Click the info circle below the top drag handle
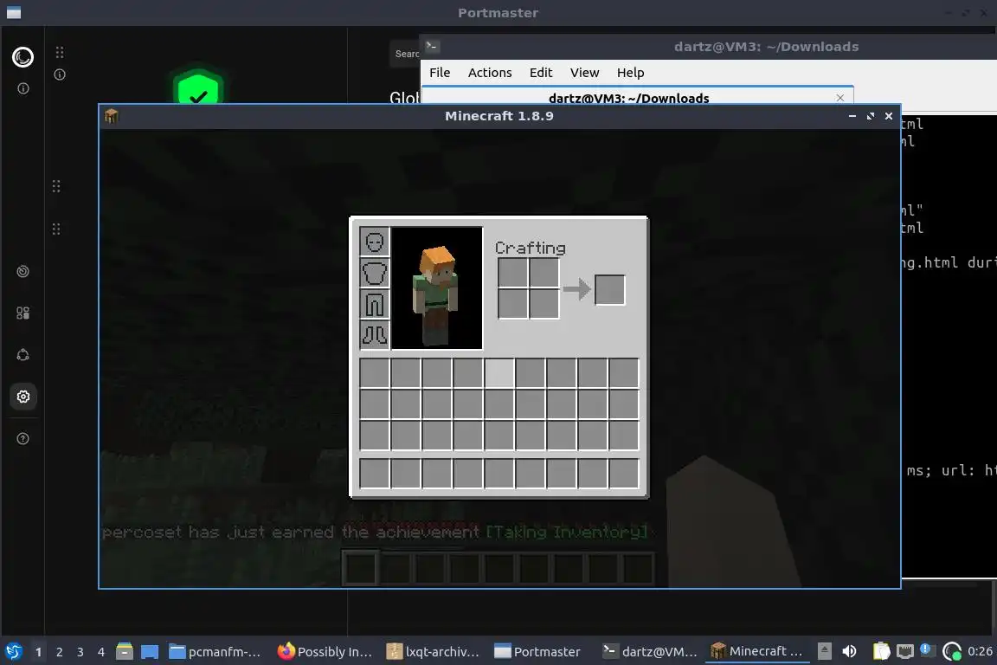Screen dimensions: 997x665 [60, 74]
